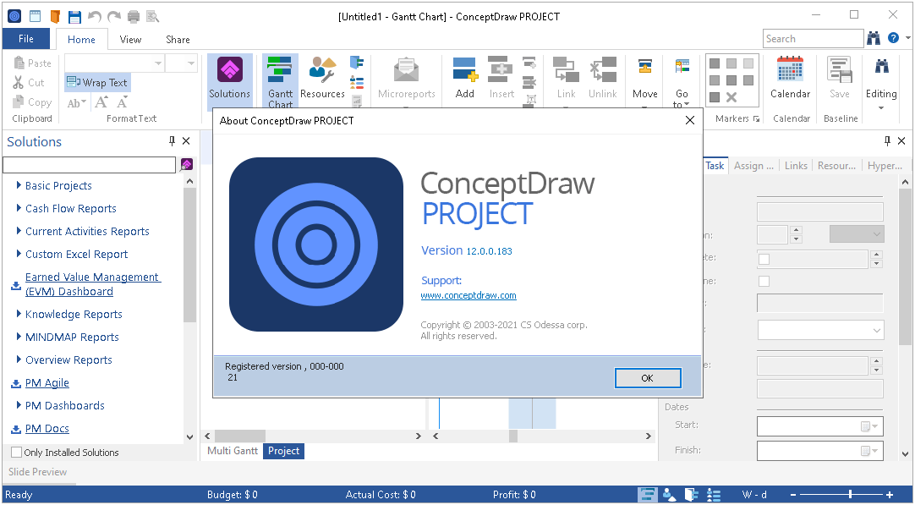Viewport: 915px width, 505px height.
Task: Open the font name combo box
Action: (x=114, y=63)
